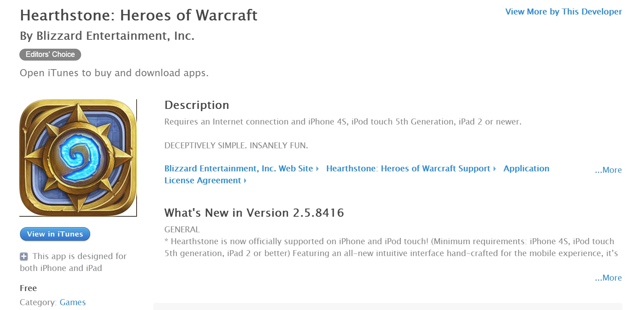The image size is (641, 310).
Task: Expand the Description with its More link
Action: point(608,170)
